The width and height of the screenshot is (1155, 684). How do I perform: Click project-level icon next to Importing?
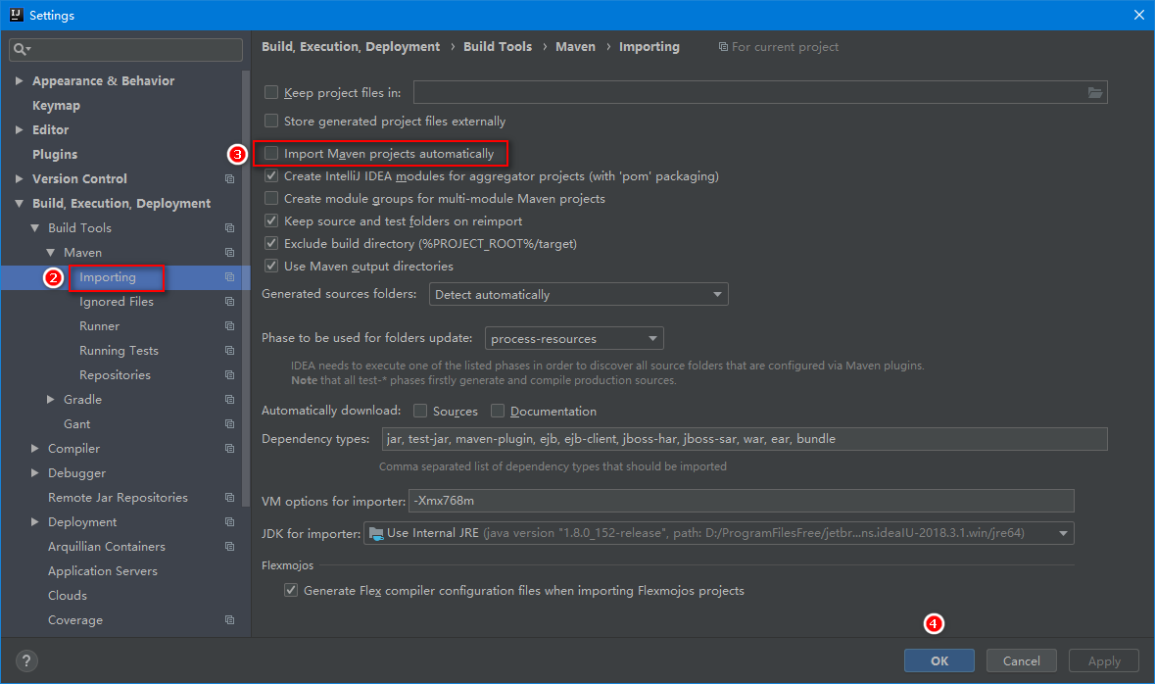tap(230, 277)
